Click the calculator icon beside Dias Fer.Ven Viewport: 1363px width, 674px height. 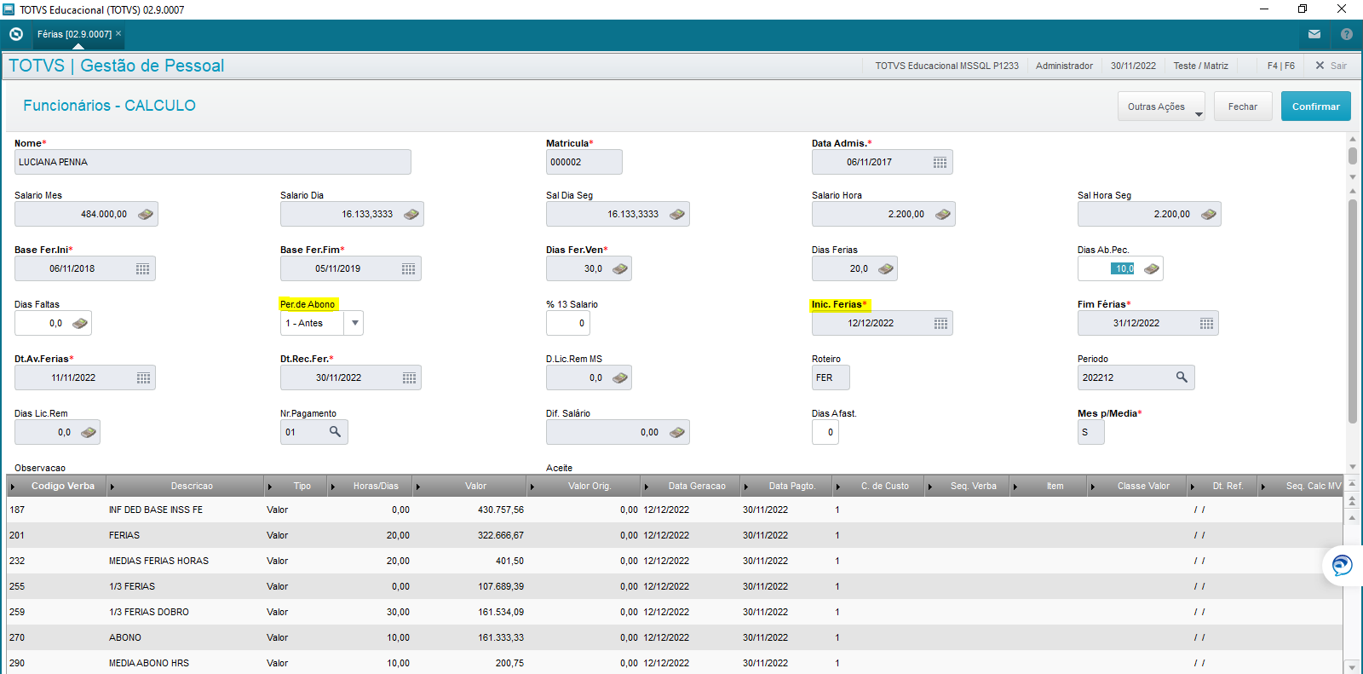[x=620, y=269]
